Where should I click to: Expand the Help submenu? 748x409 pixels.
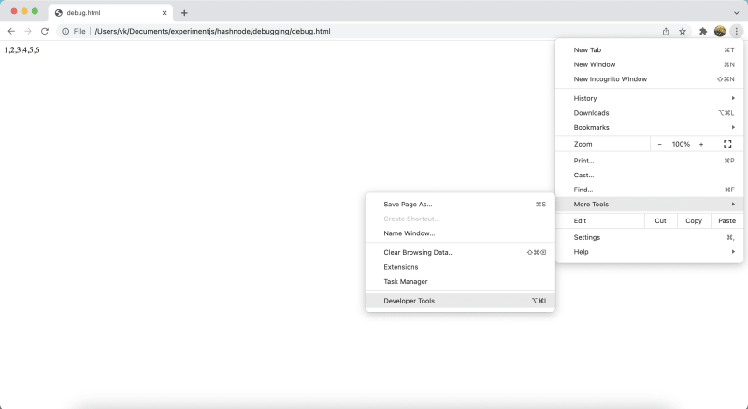(x=649, y=252)
